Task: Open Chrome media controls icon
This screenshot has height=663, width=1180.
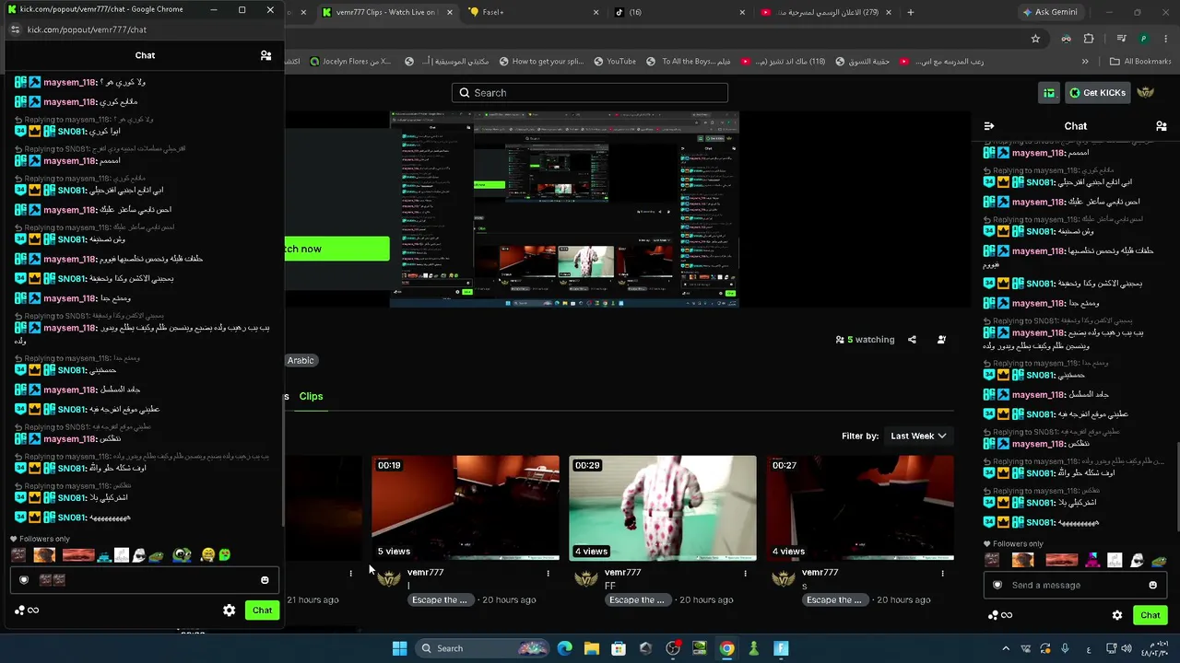Action: tap(1121, 39)
